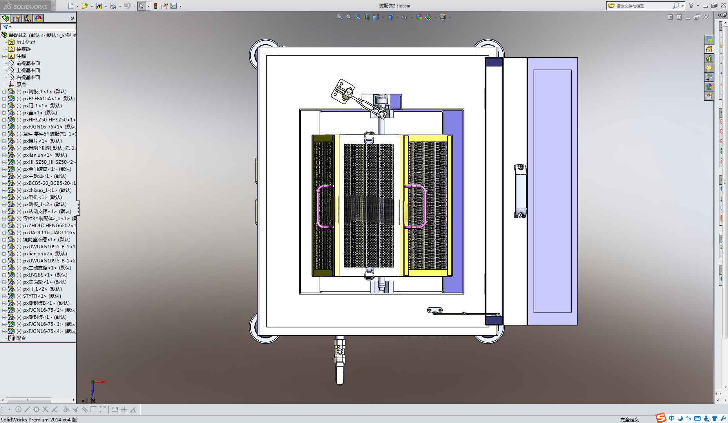The width and height of the screenshot is (728, 423).
Task: Click the Zoom to Fit magnifier icon
Action: click(339, 17)
